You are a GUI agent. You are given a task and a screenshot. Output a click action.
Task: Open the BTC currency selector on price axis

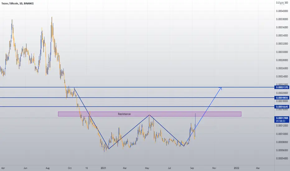tap(282, 3)
